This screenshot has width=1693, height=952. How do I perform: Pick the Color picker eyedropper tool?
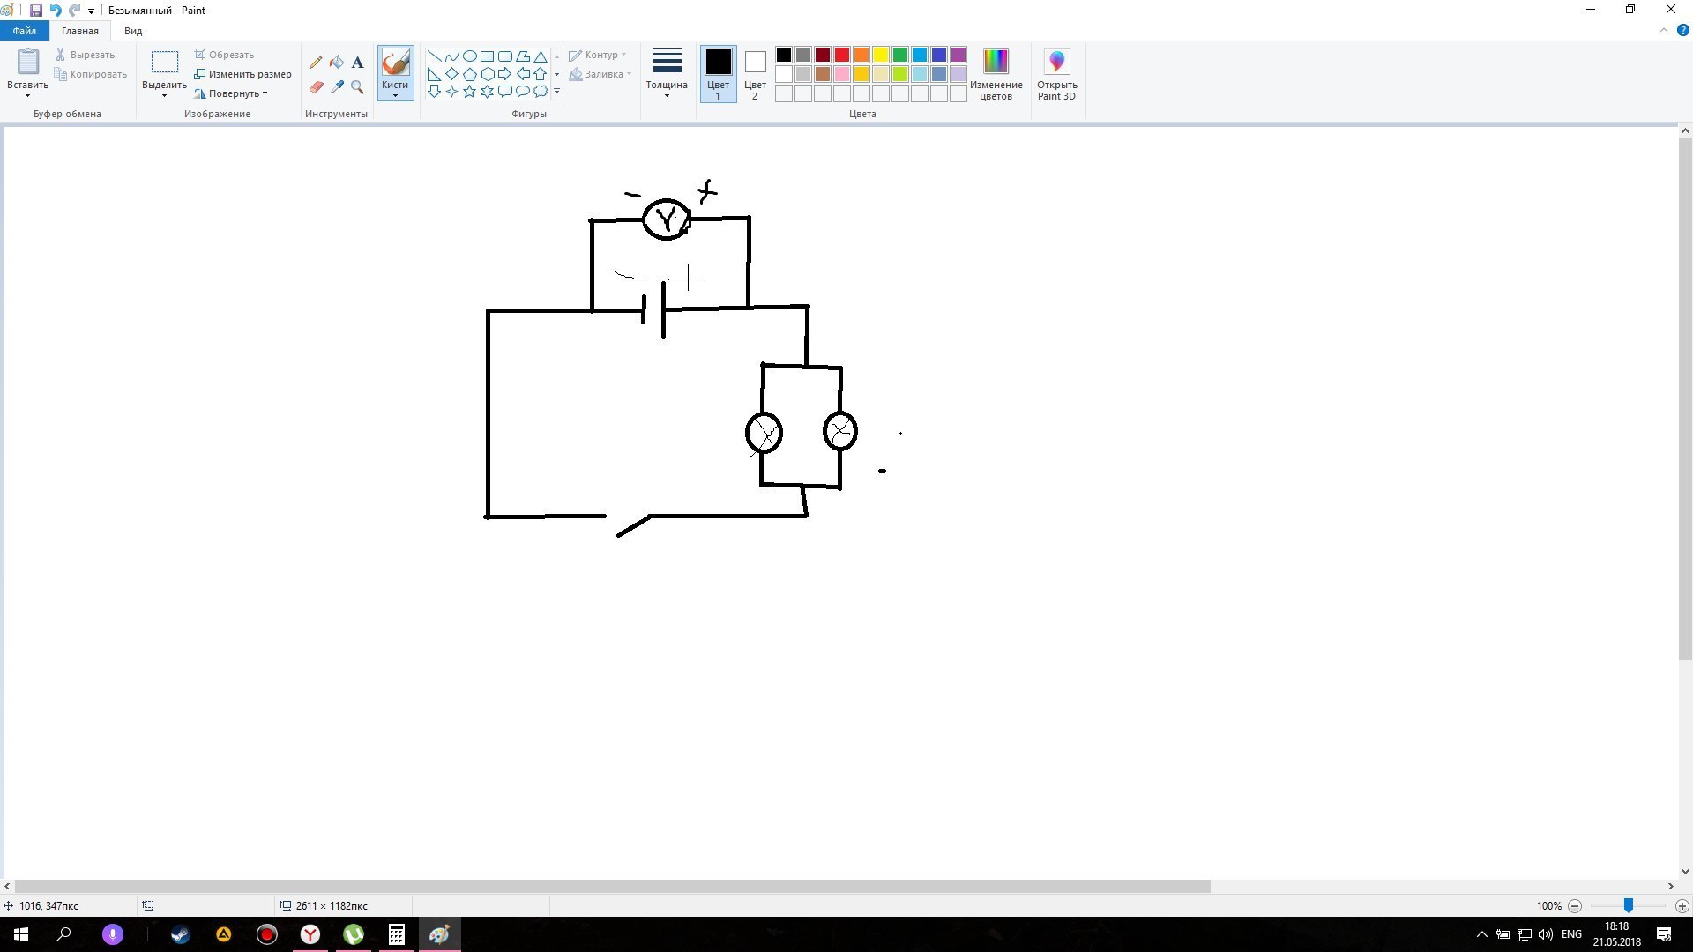[337, 86]
